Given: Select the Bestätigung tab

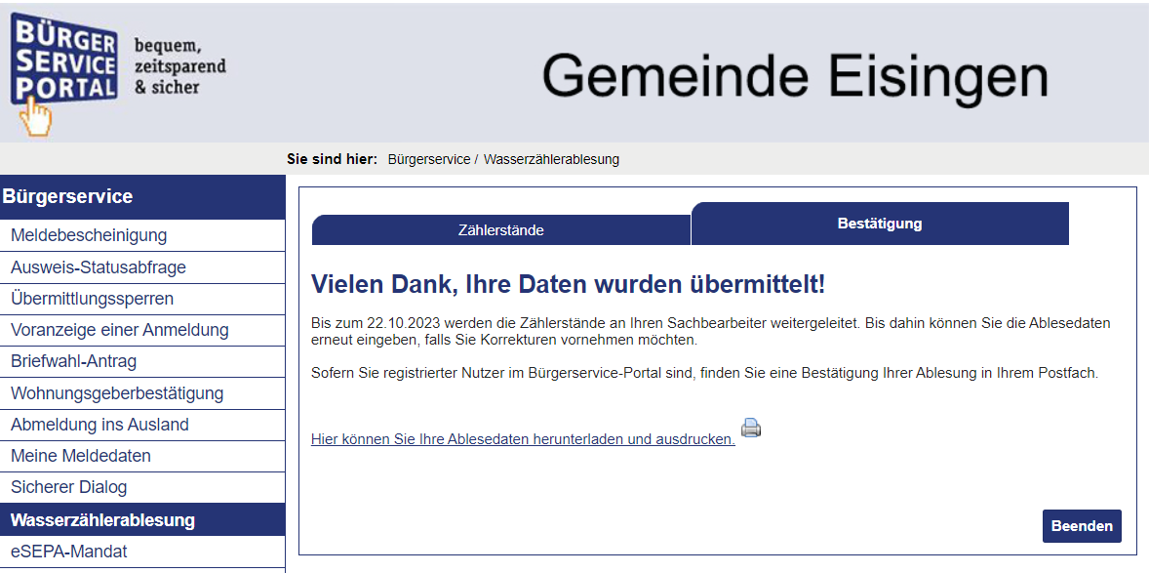Looking at the screenshot, I should pyautogui.click(x=879, y=224).
